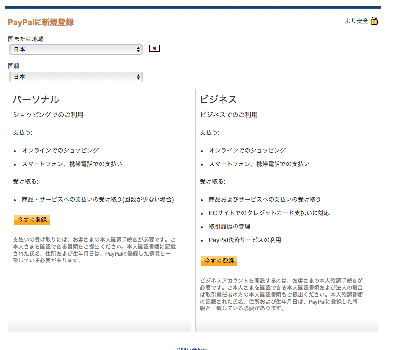Click the PayPalに新規登録 heading

click(x=40, y=22)
